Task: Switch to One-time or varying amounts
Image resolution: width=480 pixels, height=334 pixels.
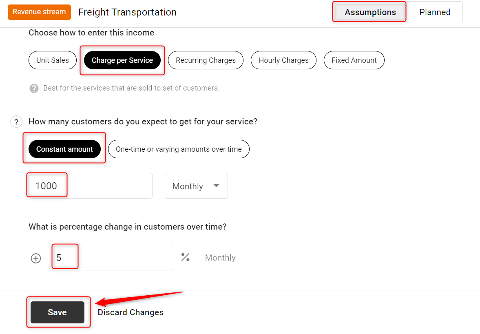Action: [x=179, y=149]
